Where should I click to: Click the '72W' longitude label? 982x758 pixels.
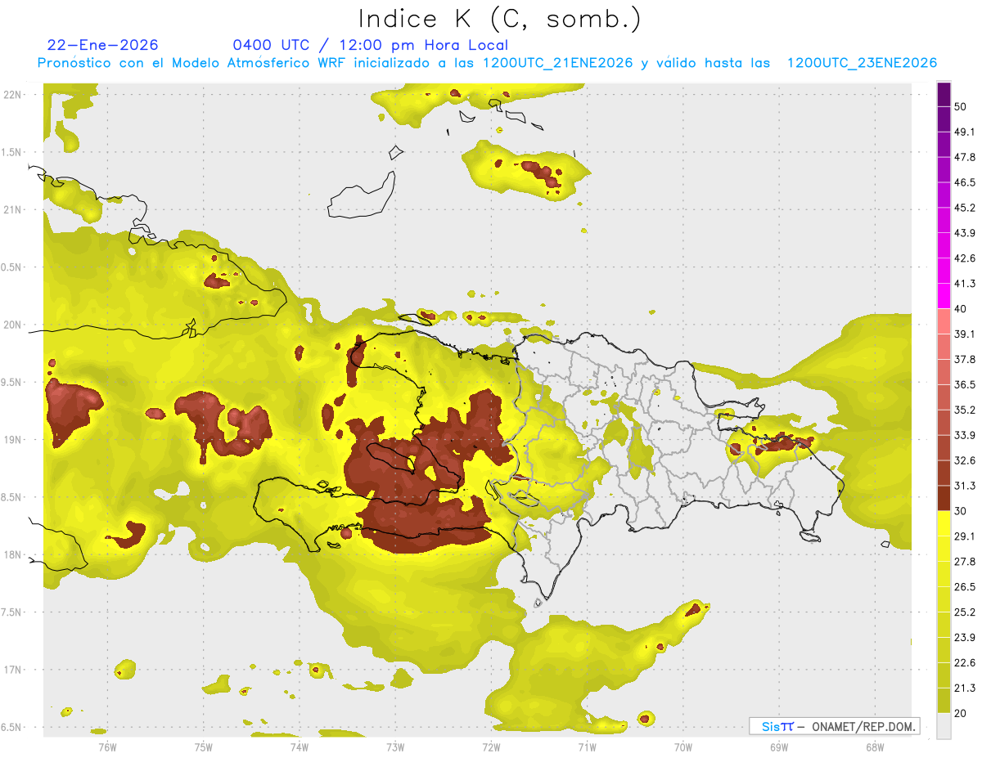coord(491,747)
